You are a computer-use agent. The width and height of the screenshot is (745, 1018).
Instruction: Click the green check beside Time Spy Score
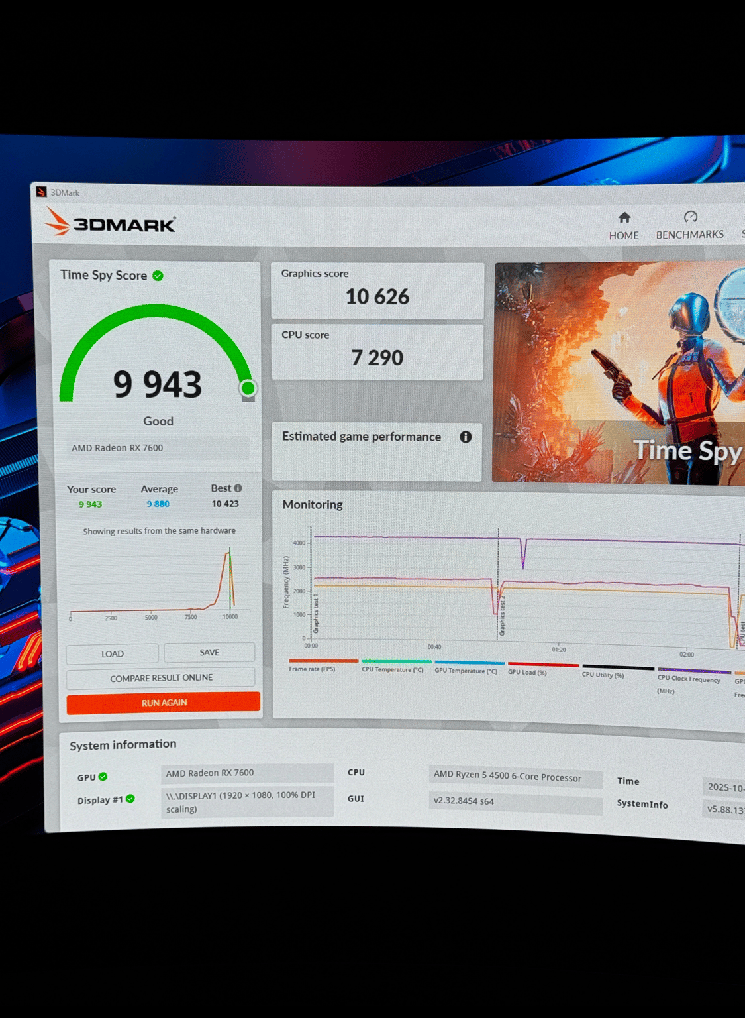(158, 276)
